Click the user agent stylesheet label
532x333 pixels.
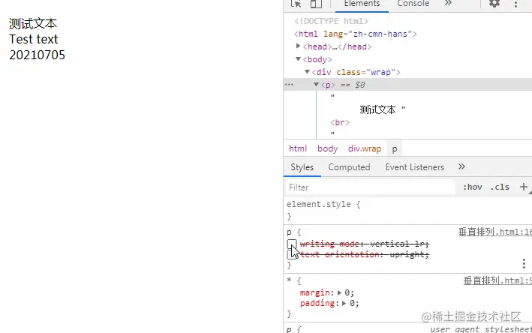coord(481,329)
